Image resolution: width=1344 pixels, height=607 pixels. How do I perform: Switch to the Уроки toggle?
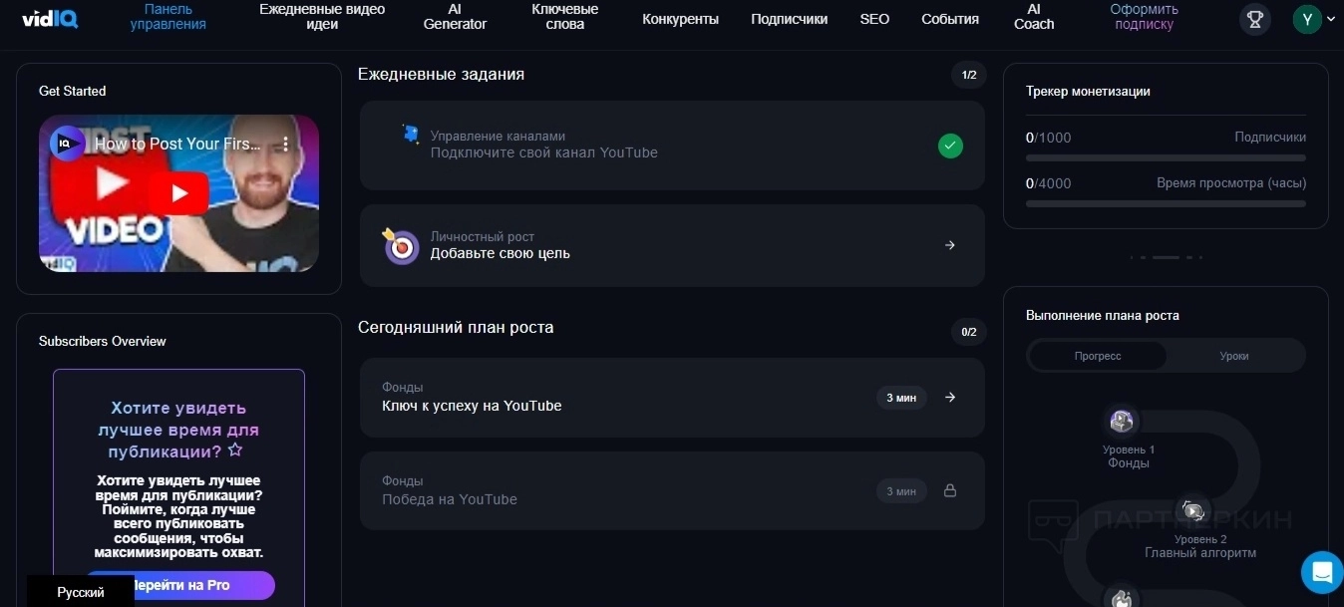(x=1233, y=356)
